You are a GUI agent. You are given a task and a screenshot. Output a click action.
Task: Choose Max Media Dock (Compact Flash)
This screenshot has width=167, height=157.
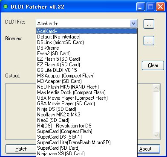pos(86,92)
